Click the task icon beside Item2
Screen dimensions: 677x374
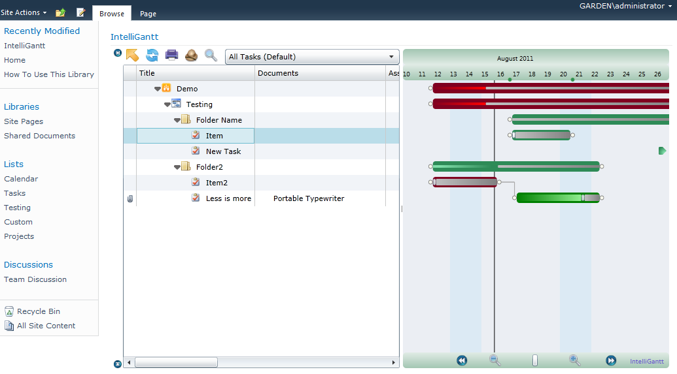pyautogui.click(x=196, y=182)
